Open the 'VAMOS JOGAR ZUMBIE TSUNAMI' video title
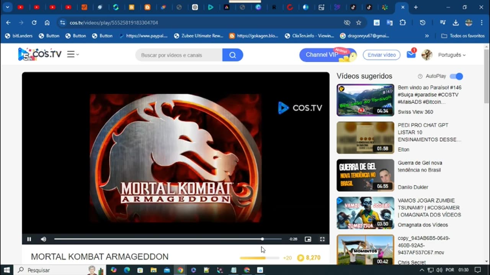Screen dimensions: 490x275 point(429,207)
